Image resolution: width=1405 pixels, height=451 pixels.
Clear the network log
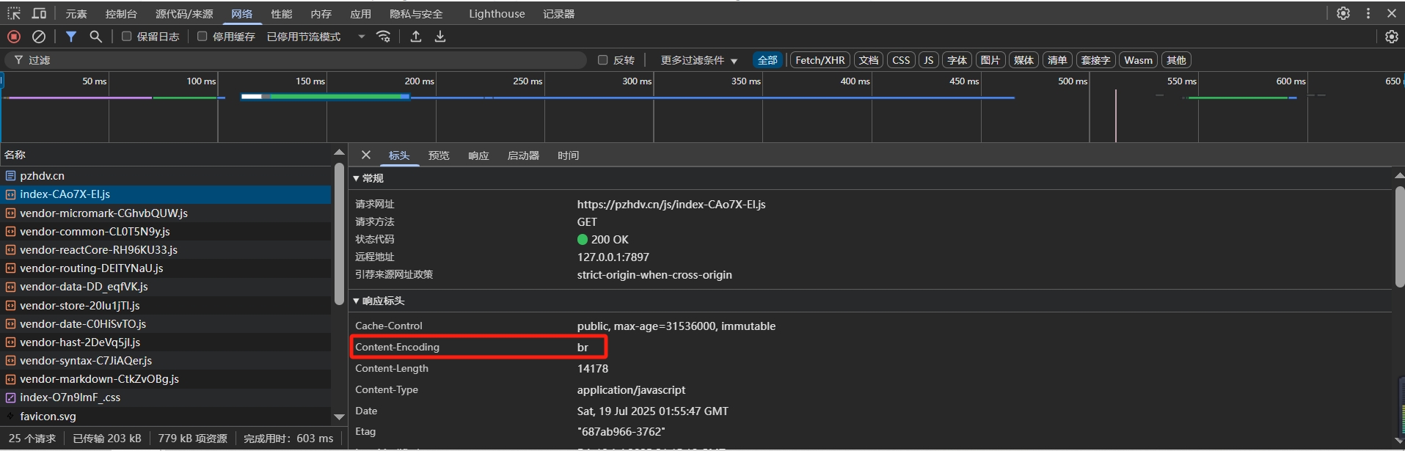coord(39,37)
